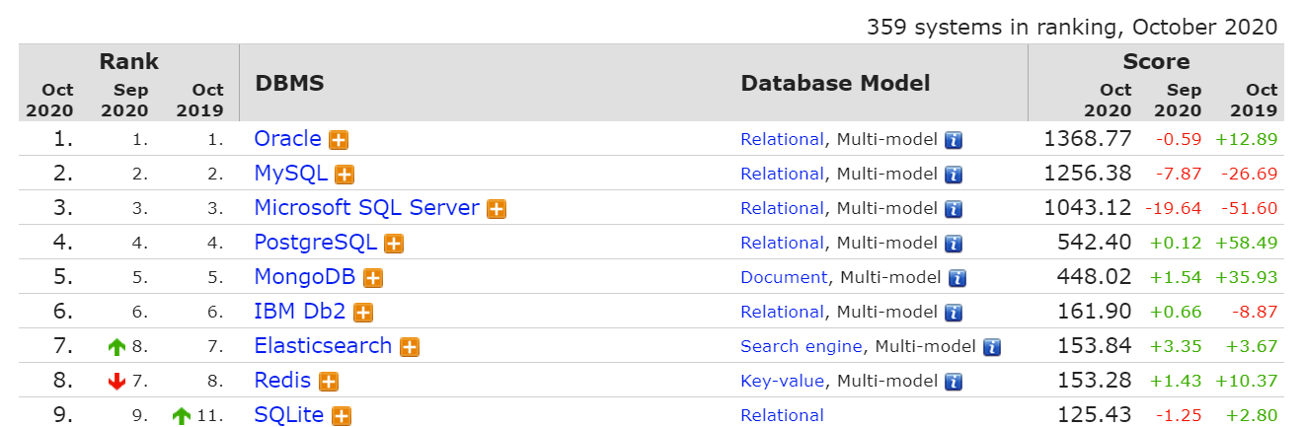Click the Relational model link for Oracle
This screenshot has height=427, width=1302.
click(x=782, y=140)
